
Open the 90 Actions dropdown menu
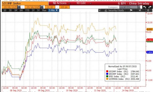pos(61,3)
